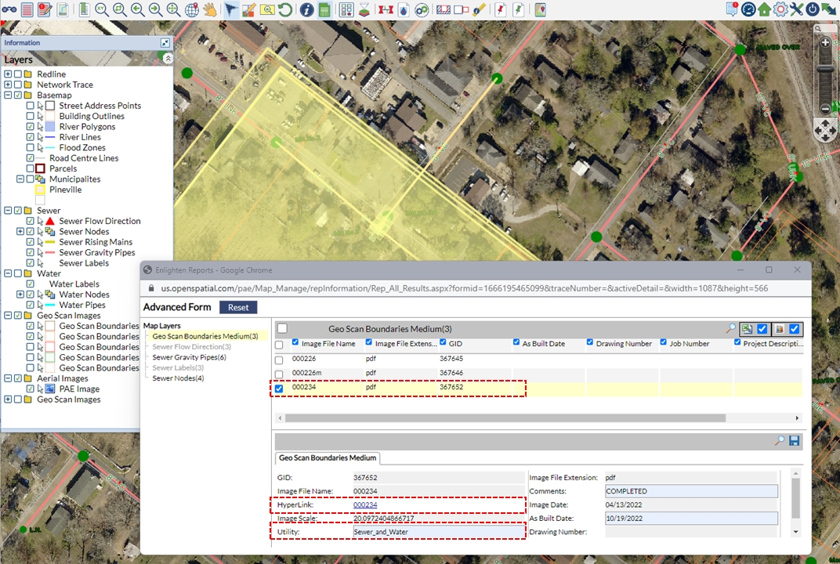The height and width of the screenshot is (564, 840).
Task: Click the save icon in details panel
Action: coord(794,441)
